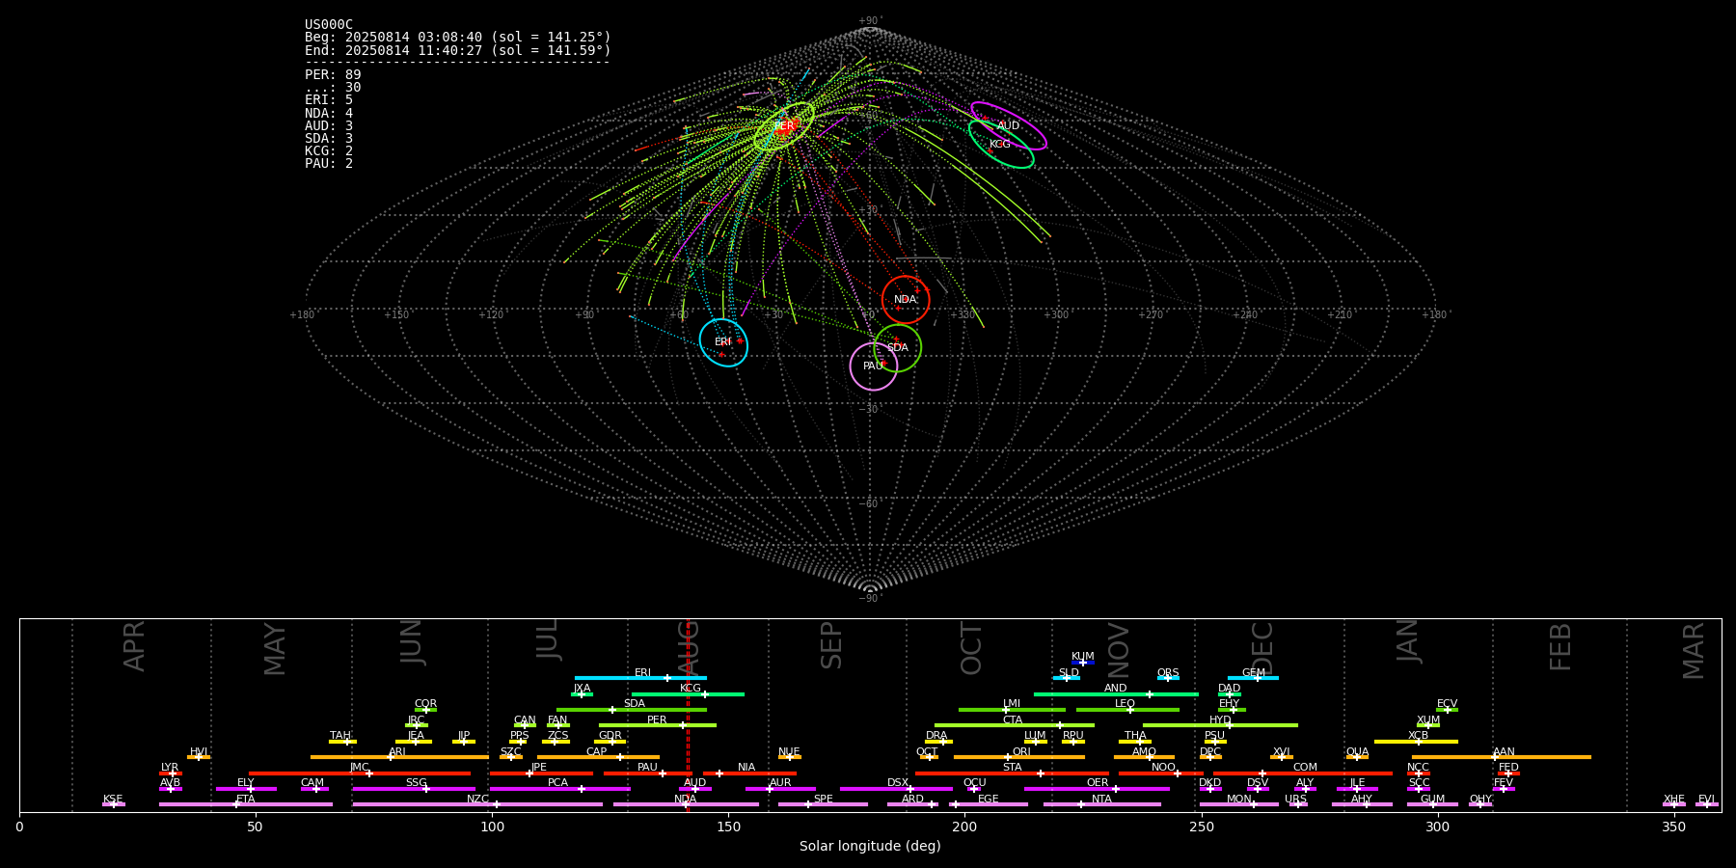Click the 'AUD: 3' legend entry
The width and height of the screenshot is (1736, 868).
tap(329, 125)
